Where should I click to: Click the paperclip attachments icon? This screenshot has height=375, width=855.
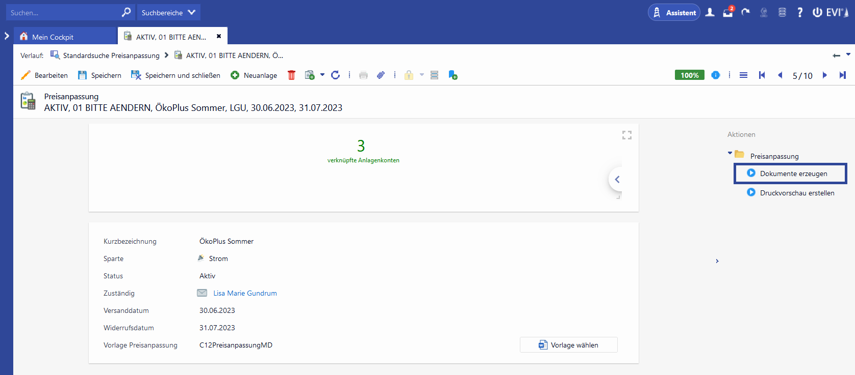(381, 75)
